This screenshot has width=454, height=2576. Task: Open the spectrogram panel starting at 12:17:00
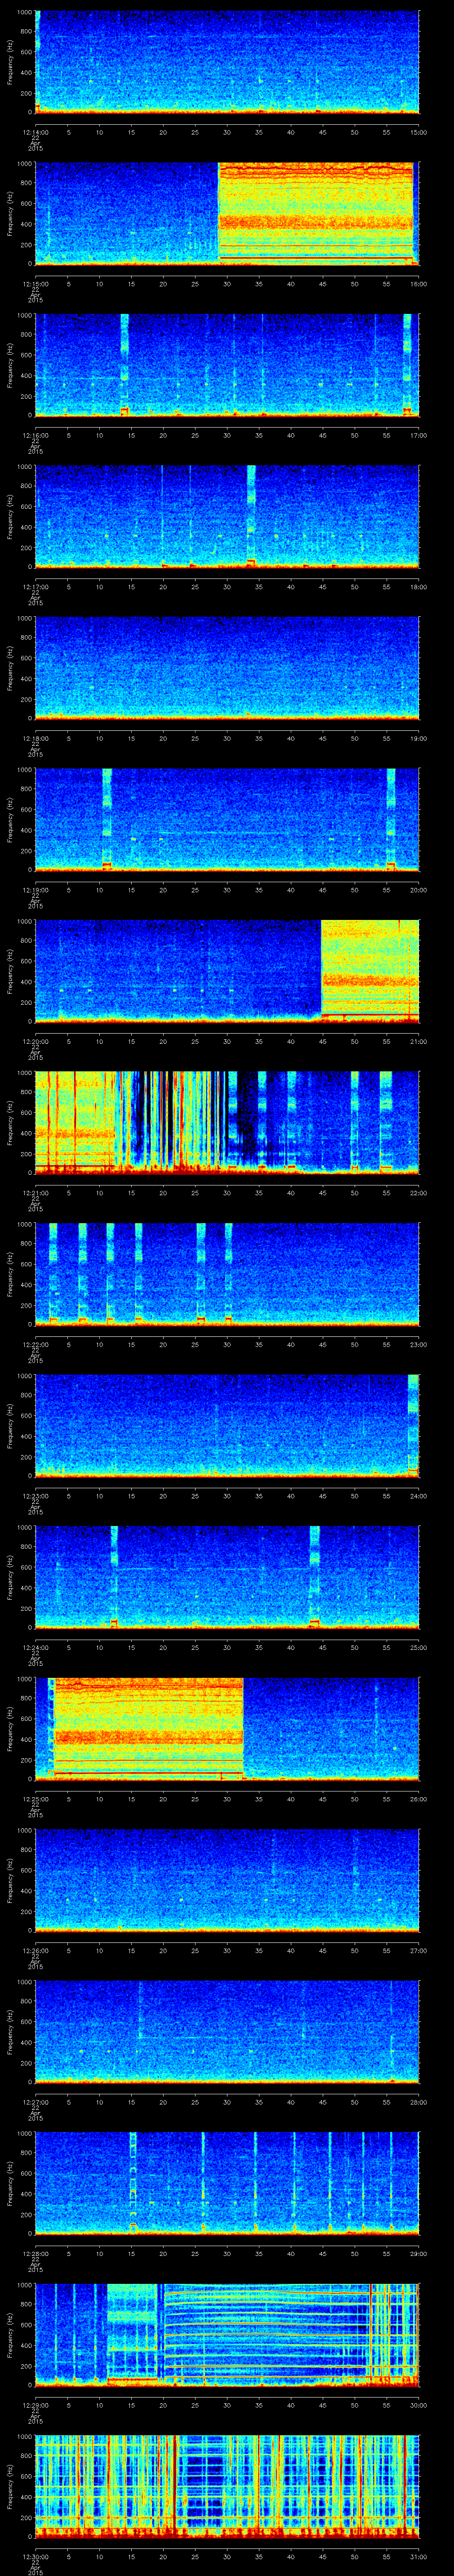coord(227,516)
